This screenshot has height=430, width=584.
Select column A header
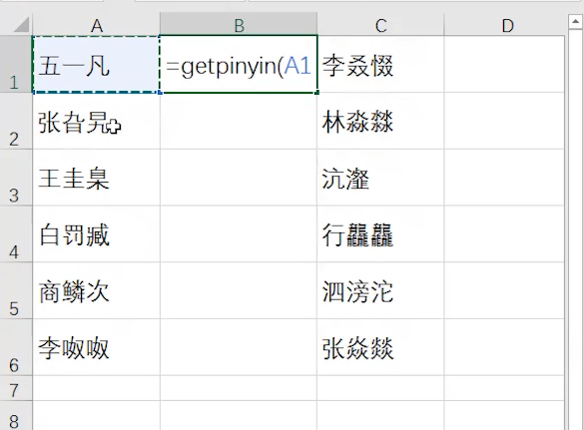pyautogui.click(x=97, y=25)
